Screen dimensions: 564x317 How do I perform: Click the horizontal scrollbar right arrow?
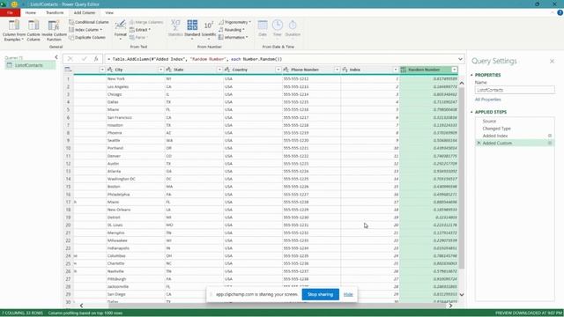[x=450, y=306]
